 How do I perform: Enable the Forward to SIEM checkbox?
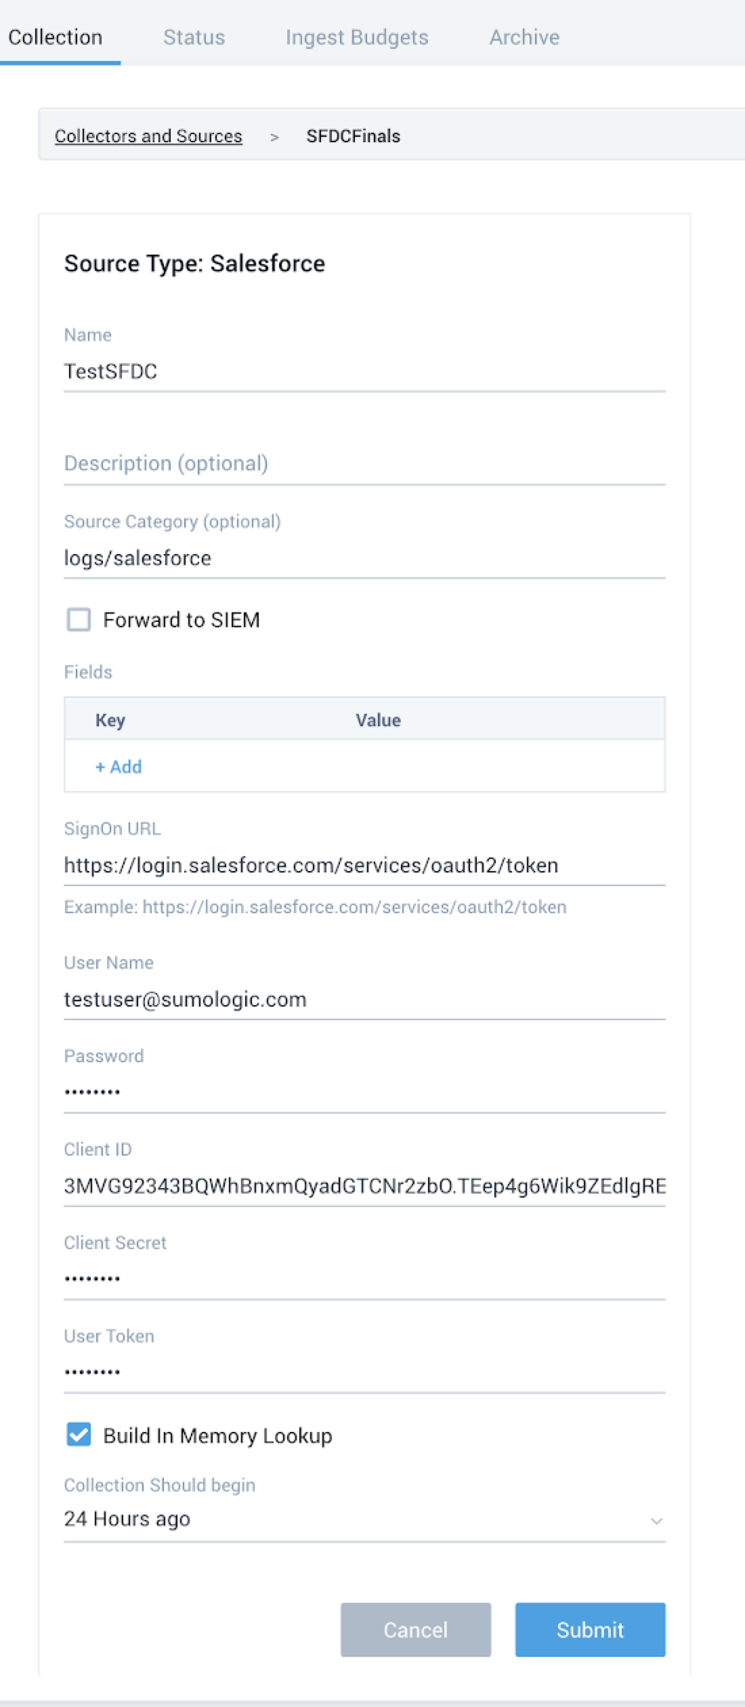pos(79,620)
